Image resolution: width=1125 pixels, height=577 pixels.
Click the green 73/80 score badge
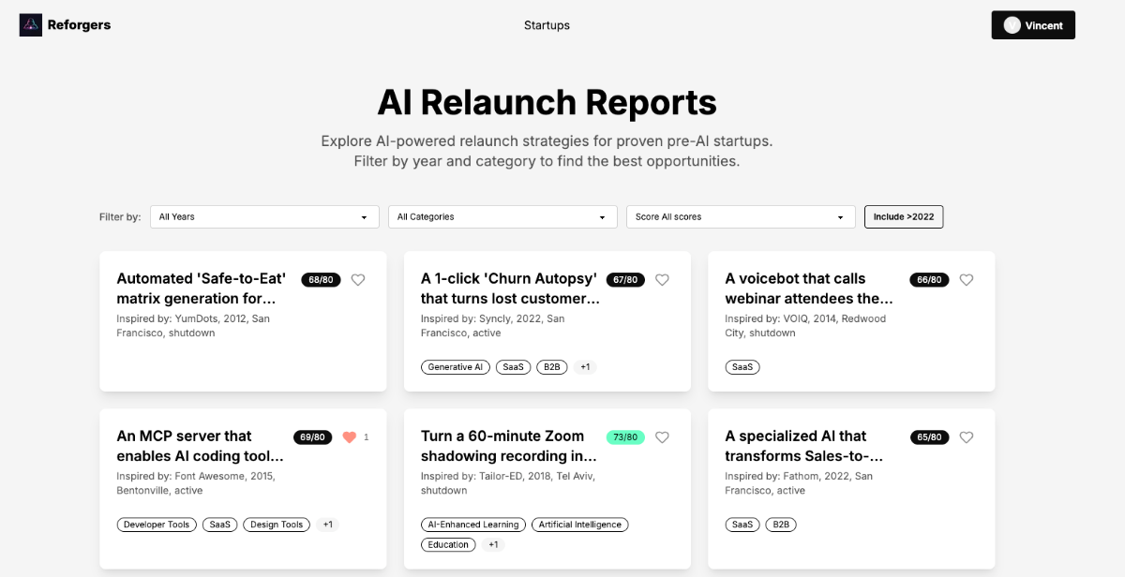pos(625,436)
